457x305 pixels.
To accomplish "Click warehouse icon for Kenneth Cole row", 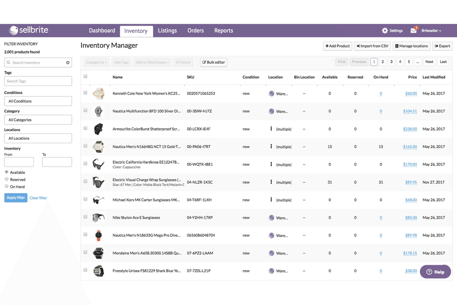I will coord(271,94).
